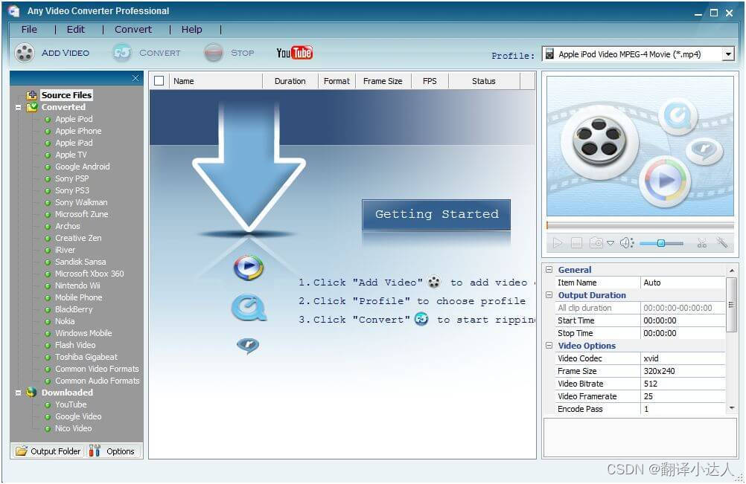Click the scissors clip icon
The image size is (746, 484).
click(x=702, y=243)
